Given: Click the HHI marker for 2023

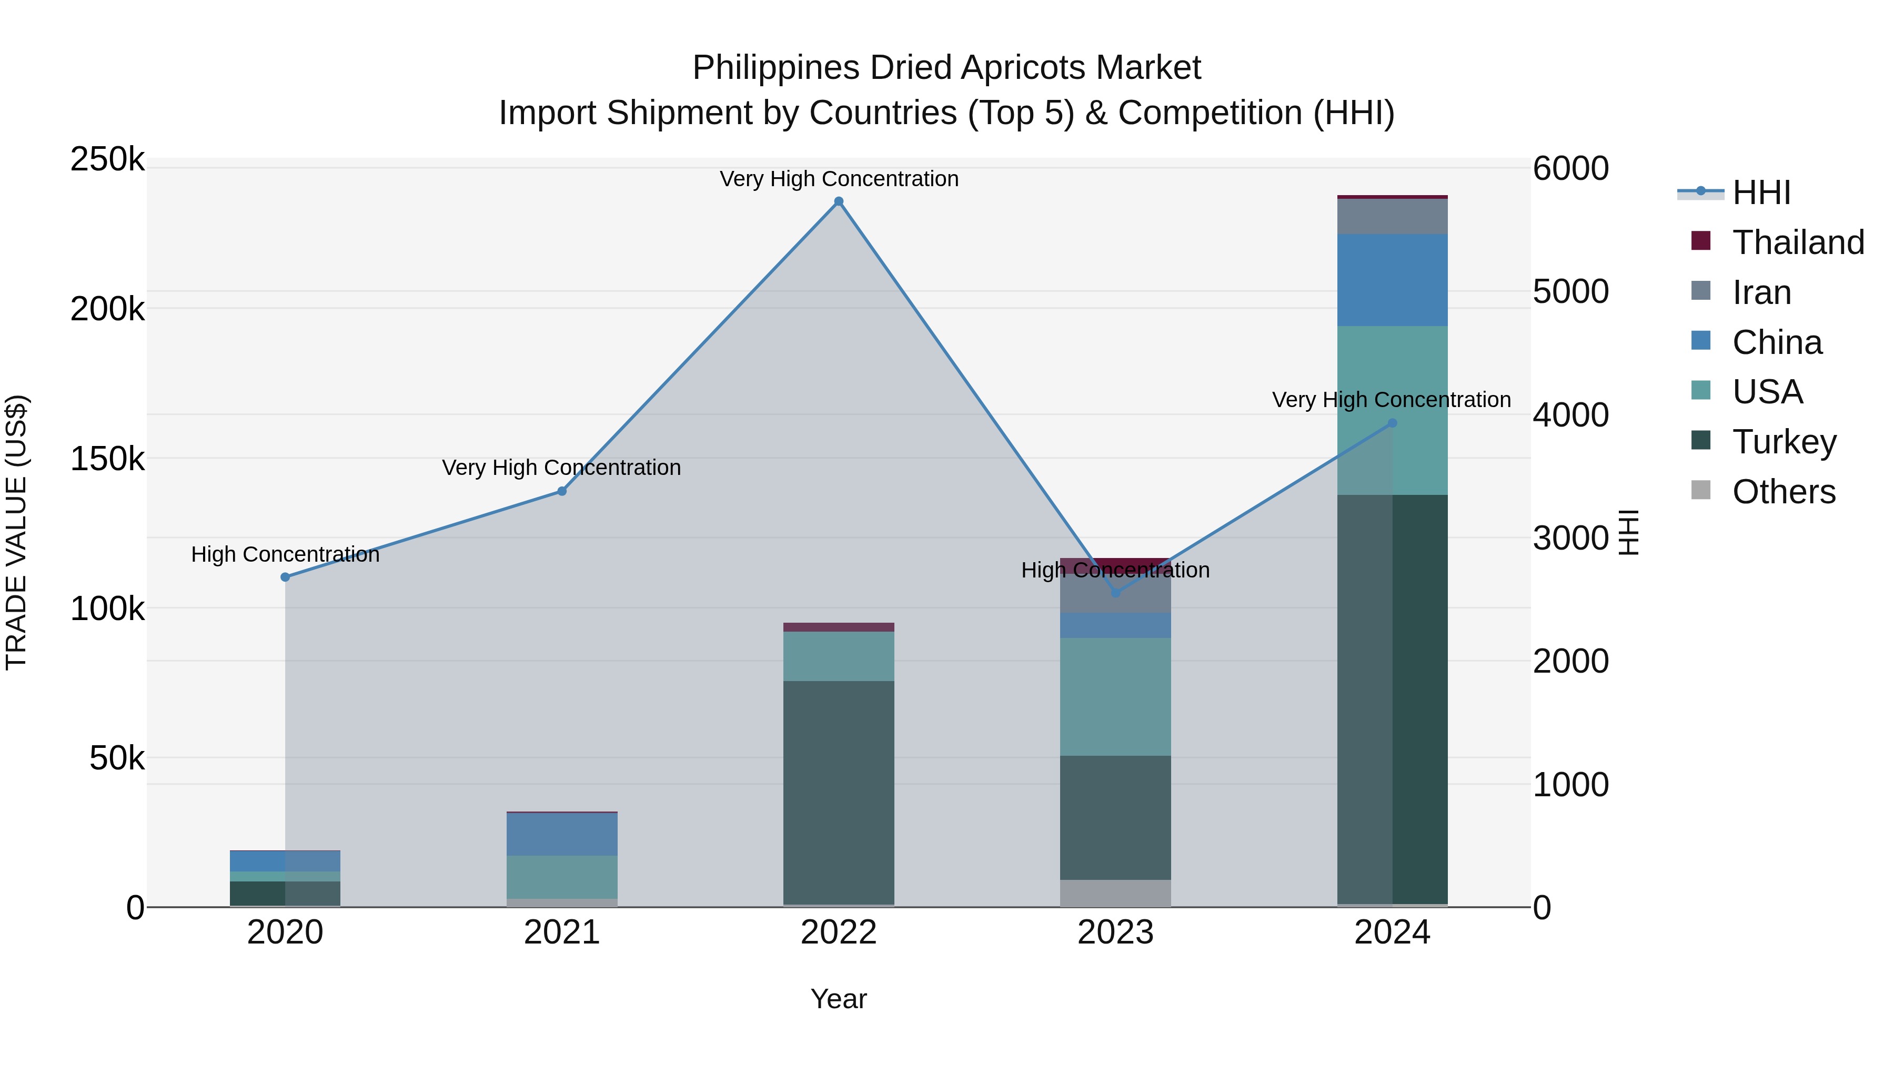Looking at the screenshot, I should point(1115,592).
